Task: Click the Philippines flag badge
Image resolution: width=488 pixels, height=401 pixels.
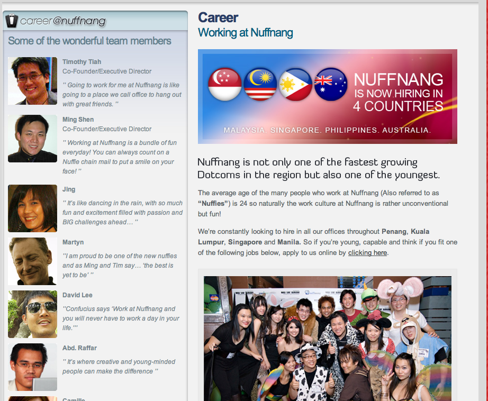Action: 295,84
